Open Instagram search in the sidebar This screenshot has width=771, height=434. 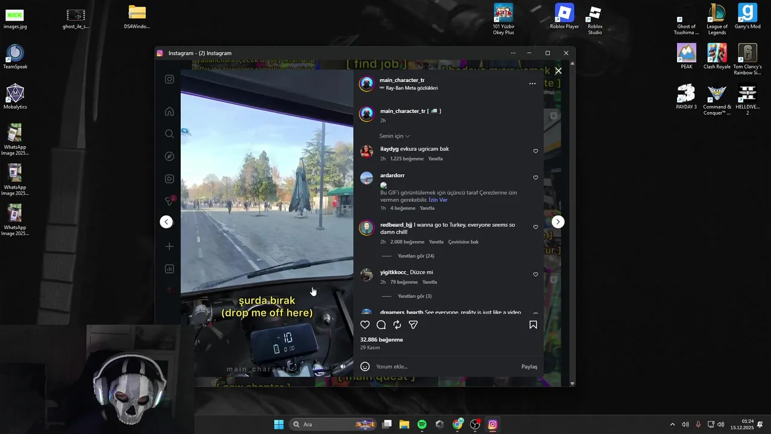click(x=169, y=134)
